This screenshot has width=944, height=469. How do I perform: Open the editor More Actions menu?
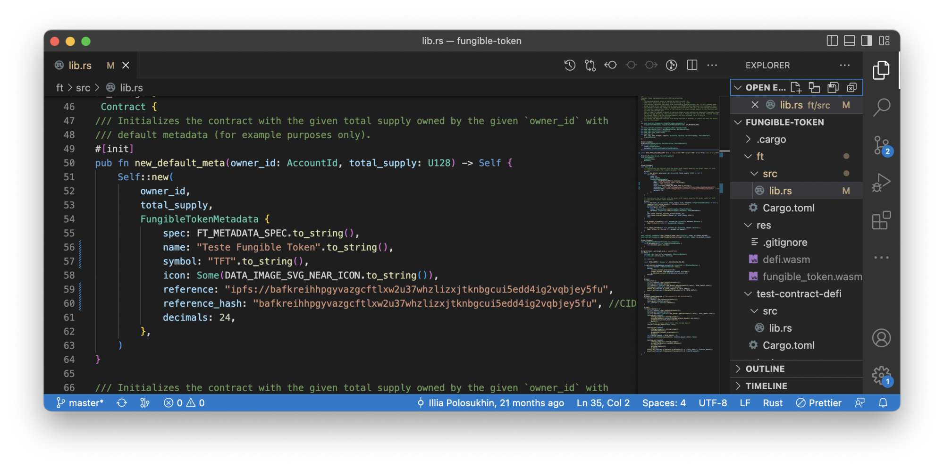click(x=712, y=65)
